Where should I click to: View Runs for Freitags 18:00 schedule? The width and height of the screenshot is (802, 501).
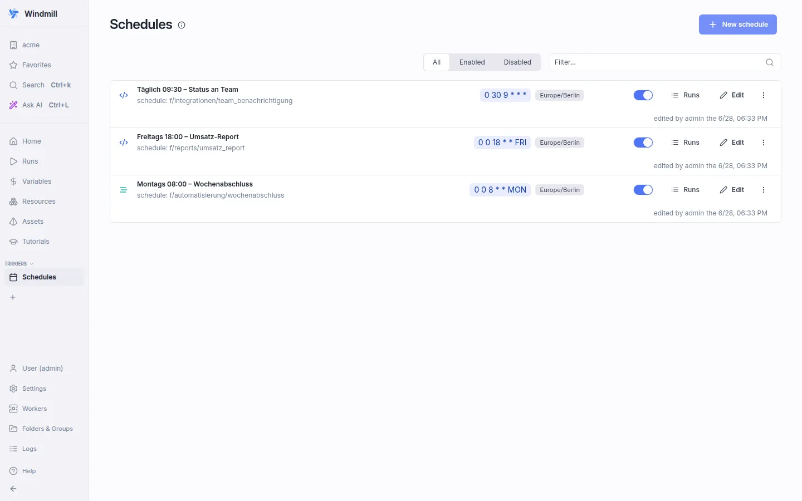[686, 143]
